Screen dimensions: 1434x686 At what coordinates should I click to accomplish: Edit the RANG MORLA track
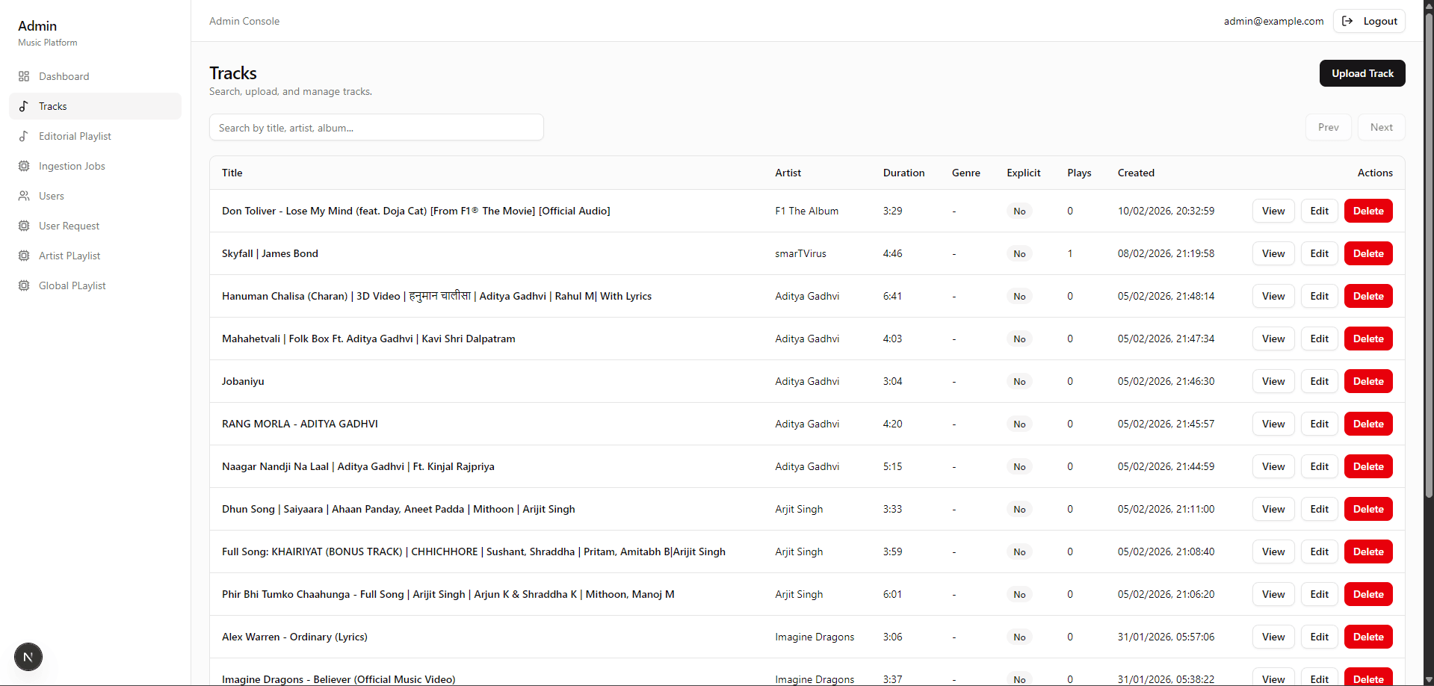coord(1320,424)
